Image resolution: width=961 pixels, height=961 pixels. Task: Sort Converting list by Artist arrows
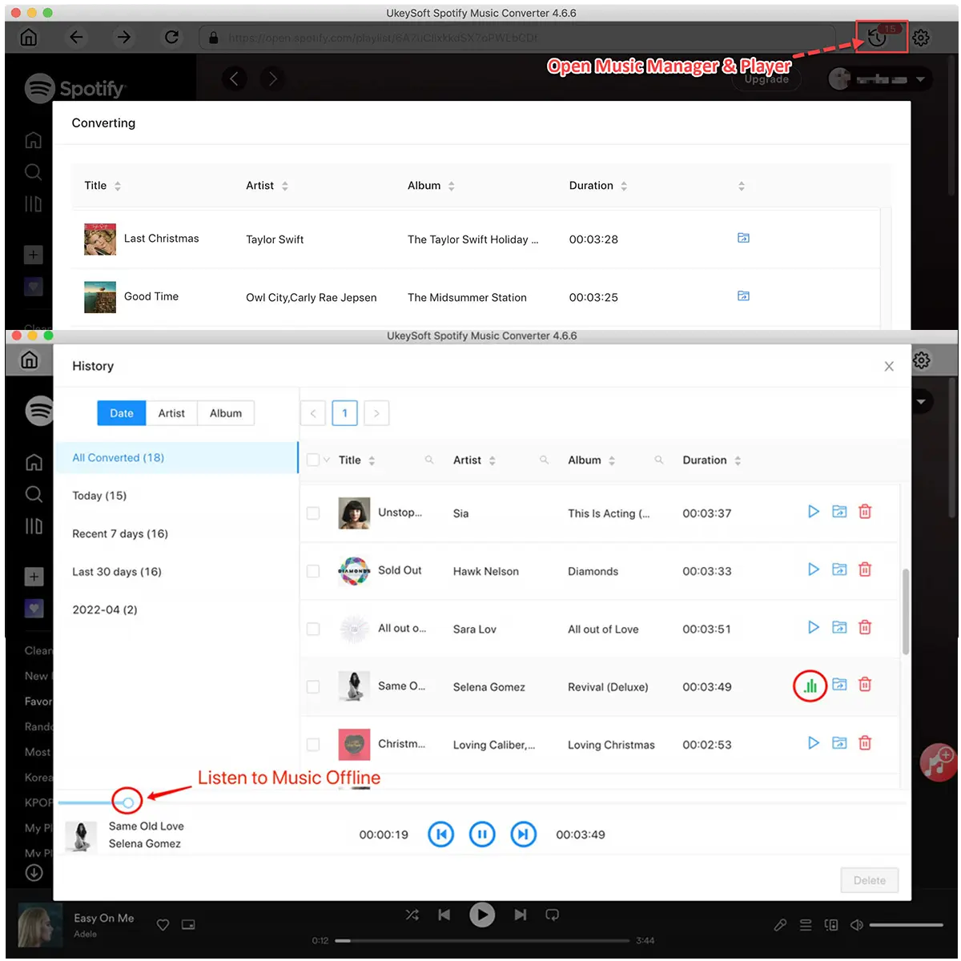pyautogui.click(x=285, y=186)
